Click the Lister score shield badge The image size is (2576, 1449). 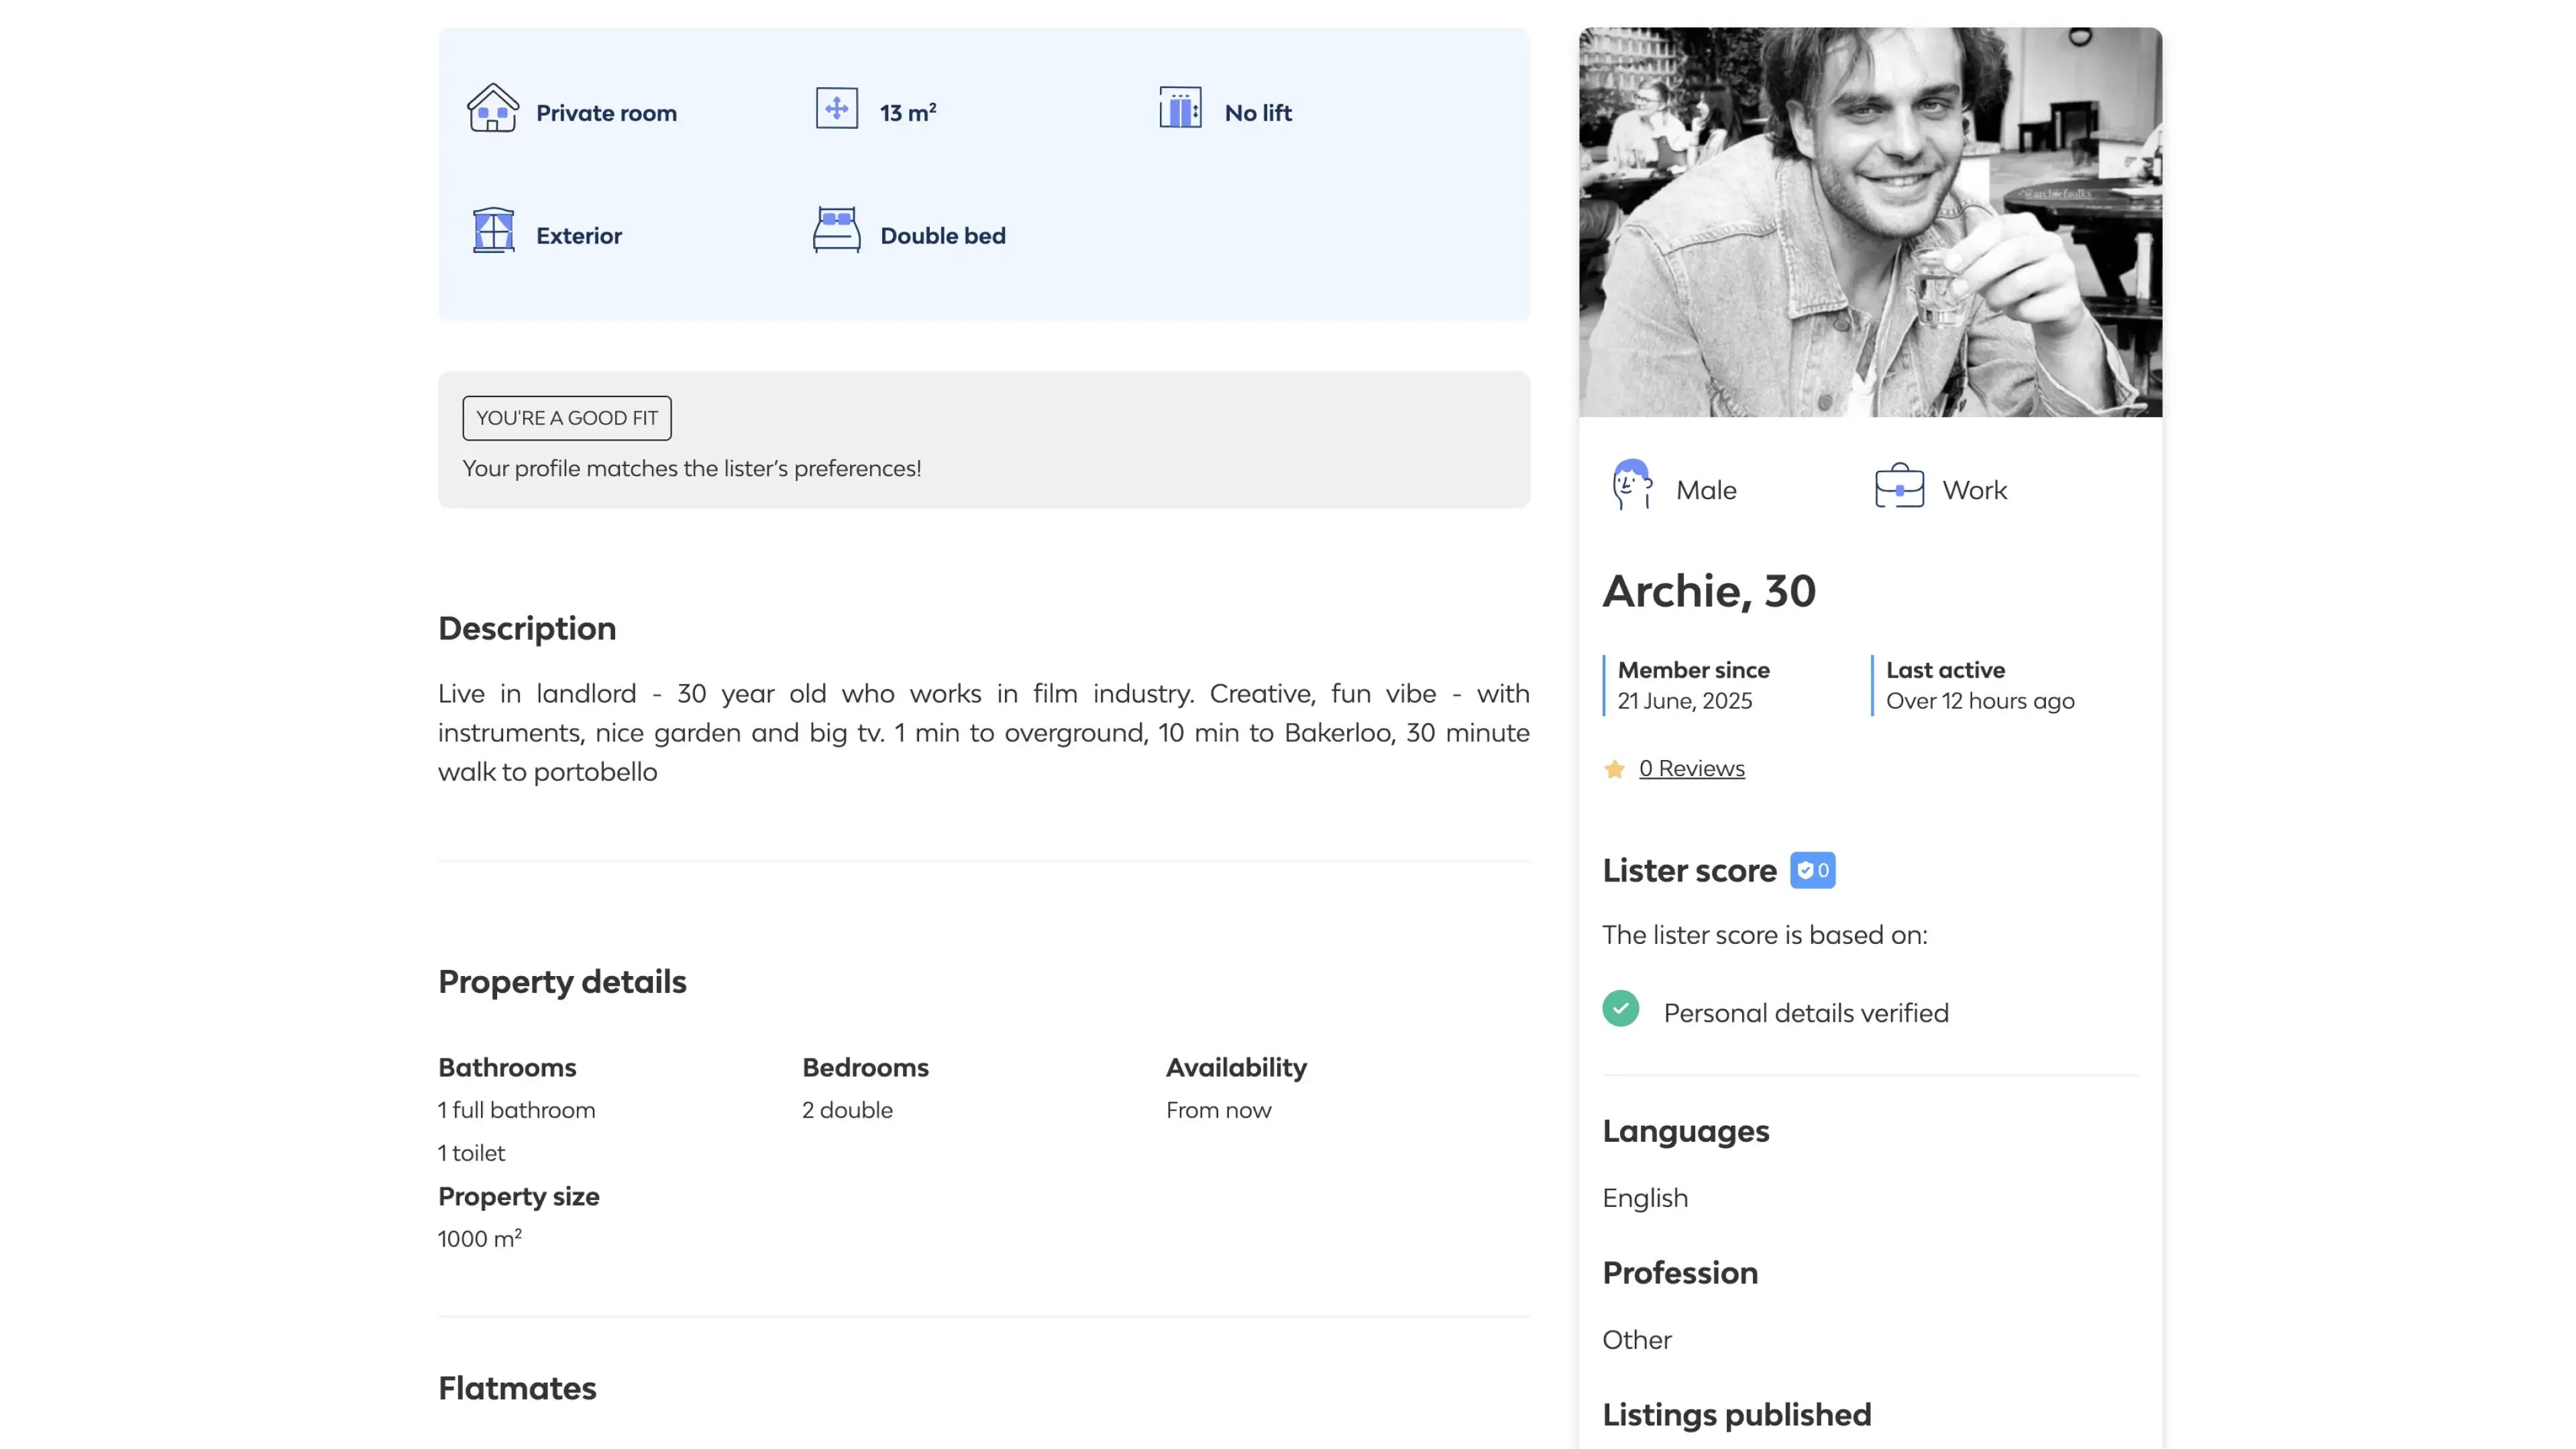pos(1812,870)
